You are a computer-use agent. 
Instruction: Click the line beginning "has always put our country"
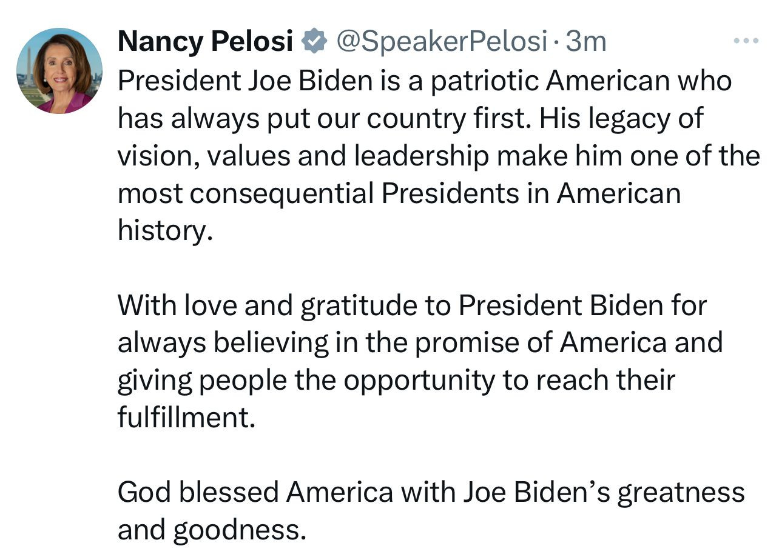(410, 118)
